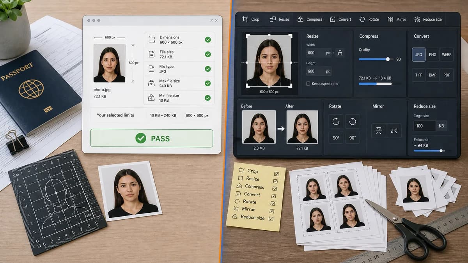Select JPG output format
The height and width of the screenshot is (263, 468).
click(x=418, y=55)
